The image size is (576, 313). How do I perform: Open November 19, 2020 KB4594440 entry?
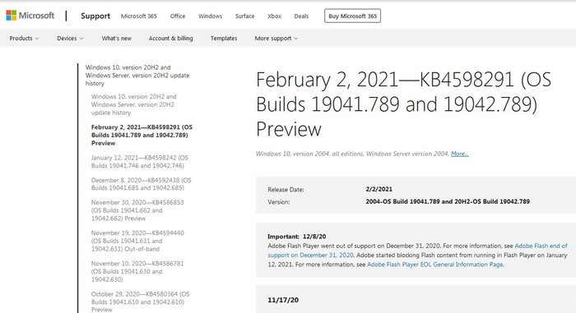137,241
